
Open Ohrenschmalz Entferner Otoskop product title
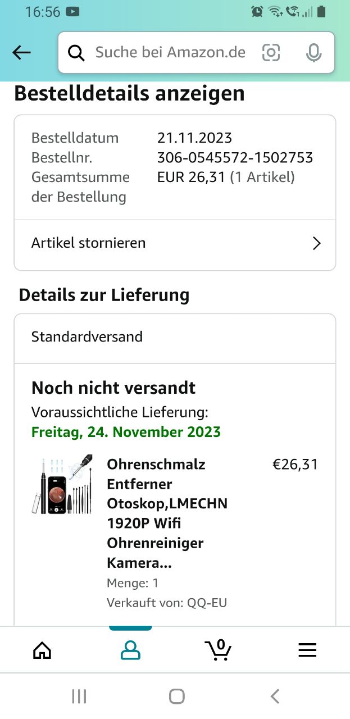tap(167, 513)
